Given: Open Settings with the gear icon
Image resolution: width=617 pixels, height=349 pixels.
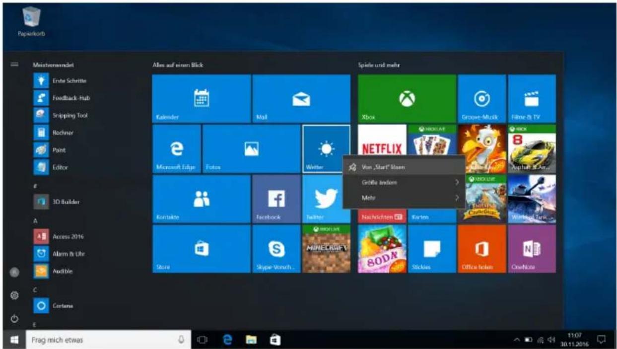Looking at the screenshot, I should click(14, 295).
